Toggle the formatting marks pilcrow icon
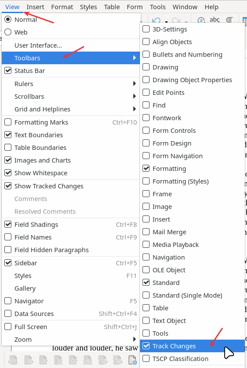This screenshot has height=368, width=247. click(x=230, y=21)
